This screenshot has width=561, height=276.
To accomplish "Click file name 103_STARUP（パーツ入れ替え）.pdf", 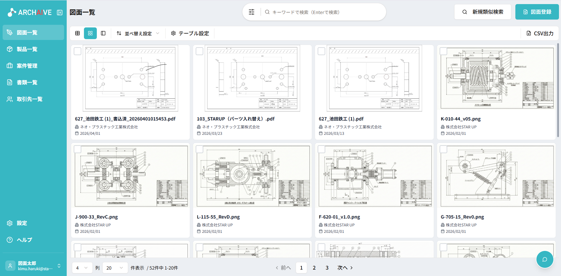I will click(236, 119).
